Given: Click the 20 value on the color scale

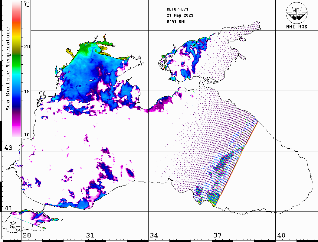Looking at the screenshot, I should [27, 47].
